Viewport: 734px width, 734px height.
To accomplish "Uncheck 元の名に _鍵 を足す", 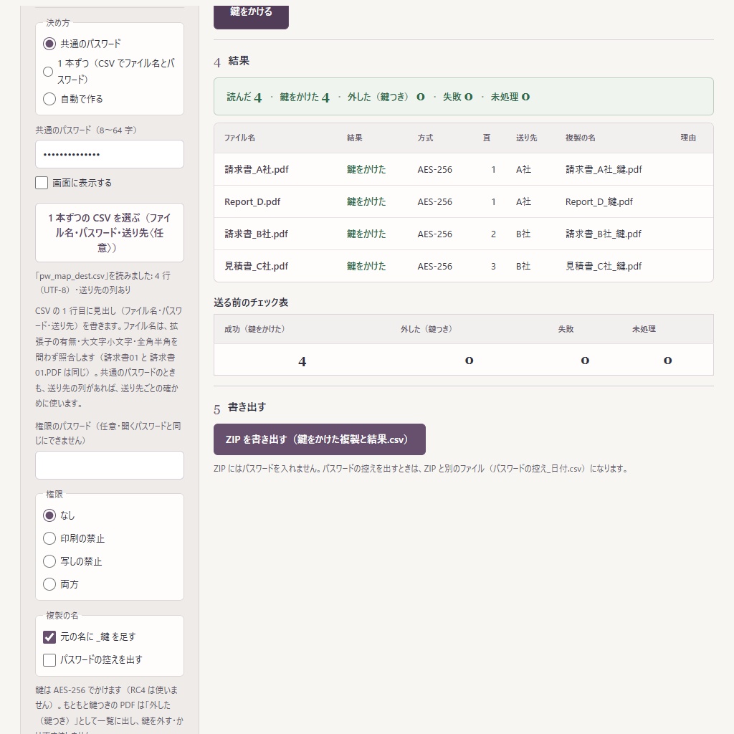I will [x=49, y=637].
